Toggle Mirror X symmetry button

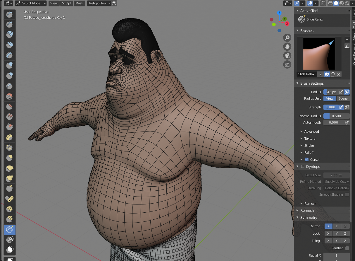[328, 226]
